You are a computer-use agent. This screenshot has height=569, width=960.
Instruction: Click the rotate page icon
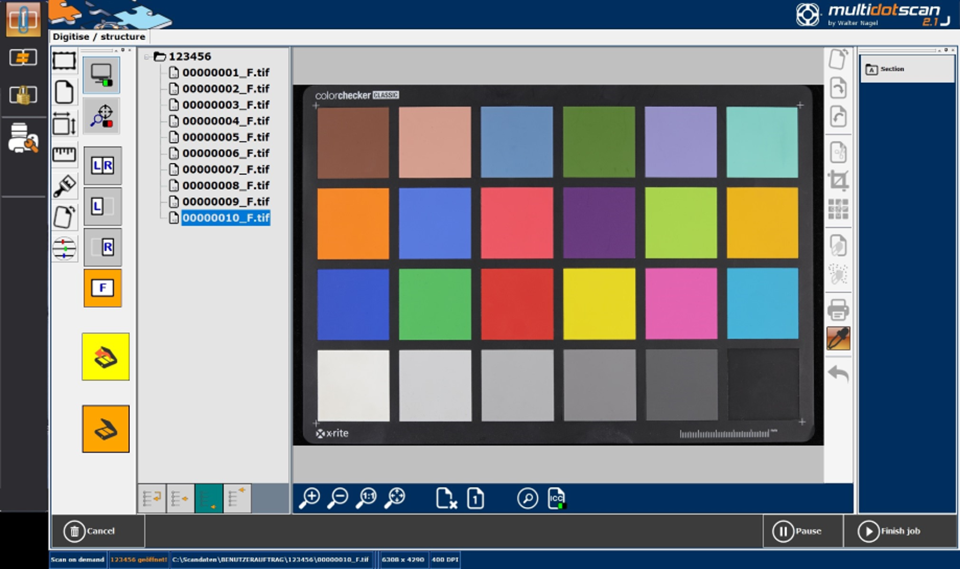(x=64, y=217)
